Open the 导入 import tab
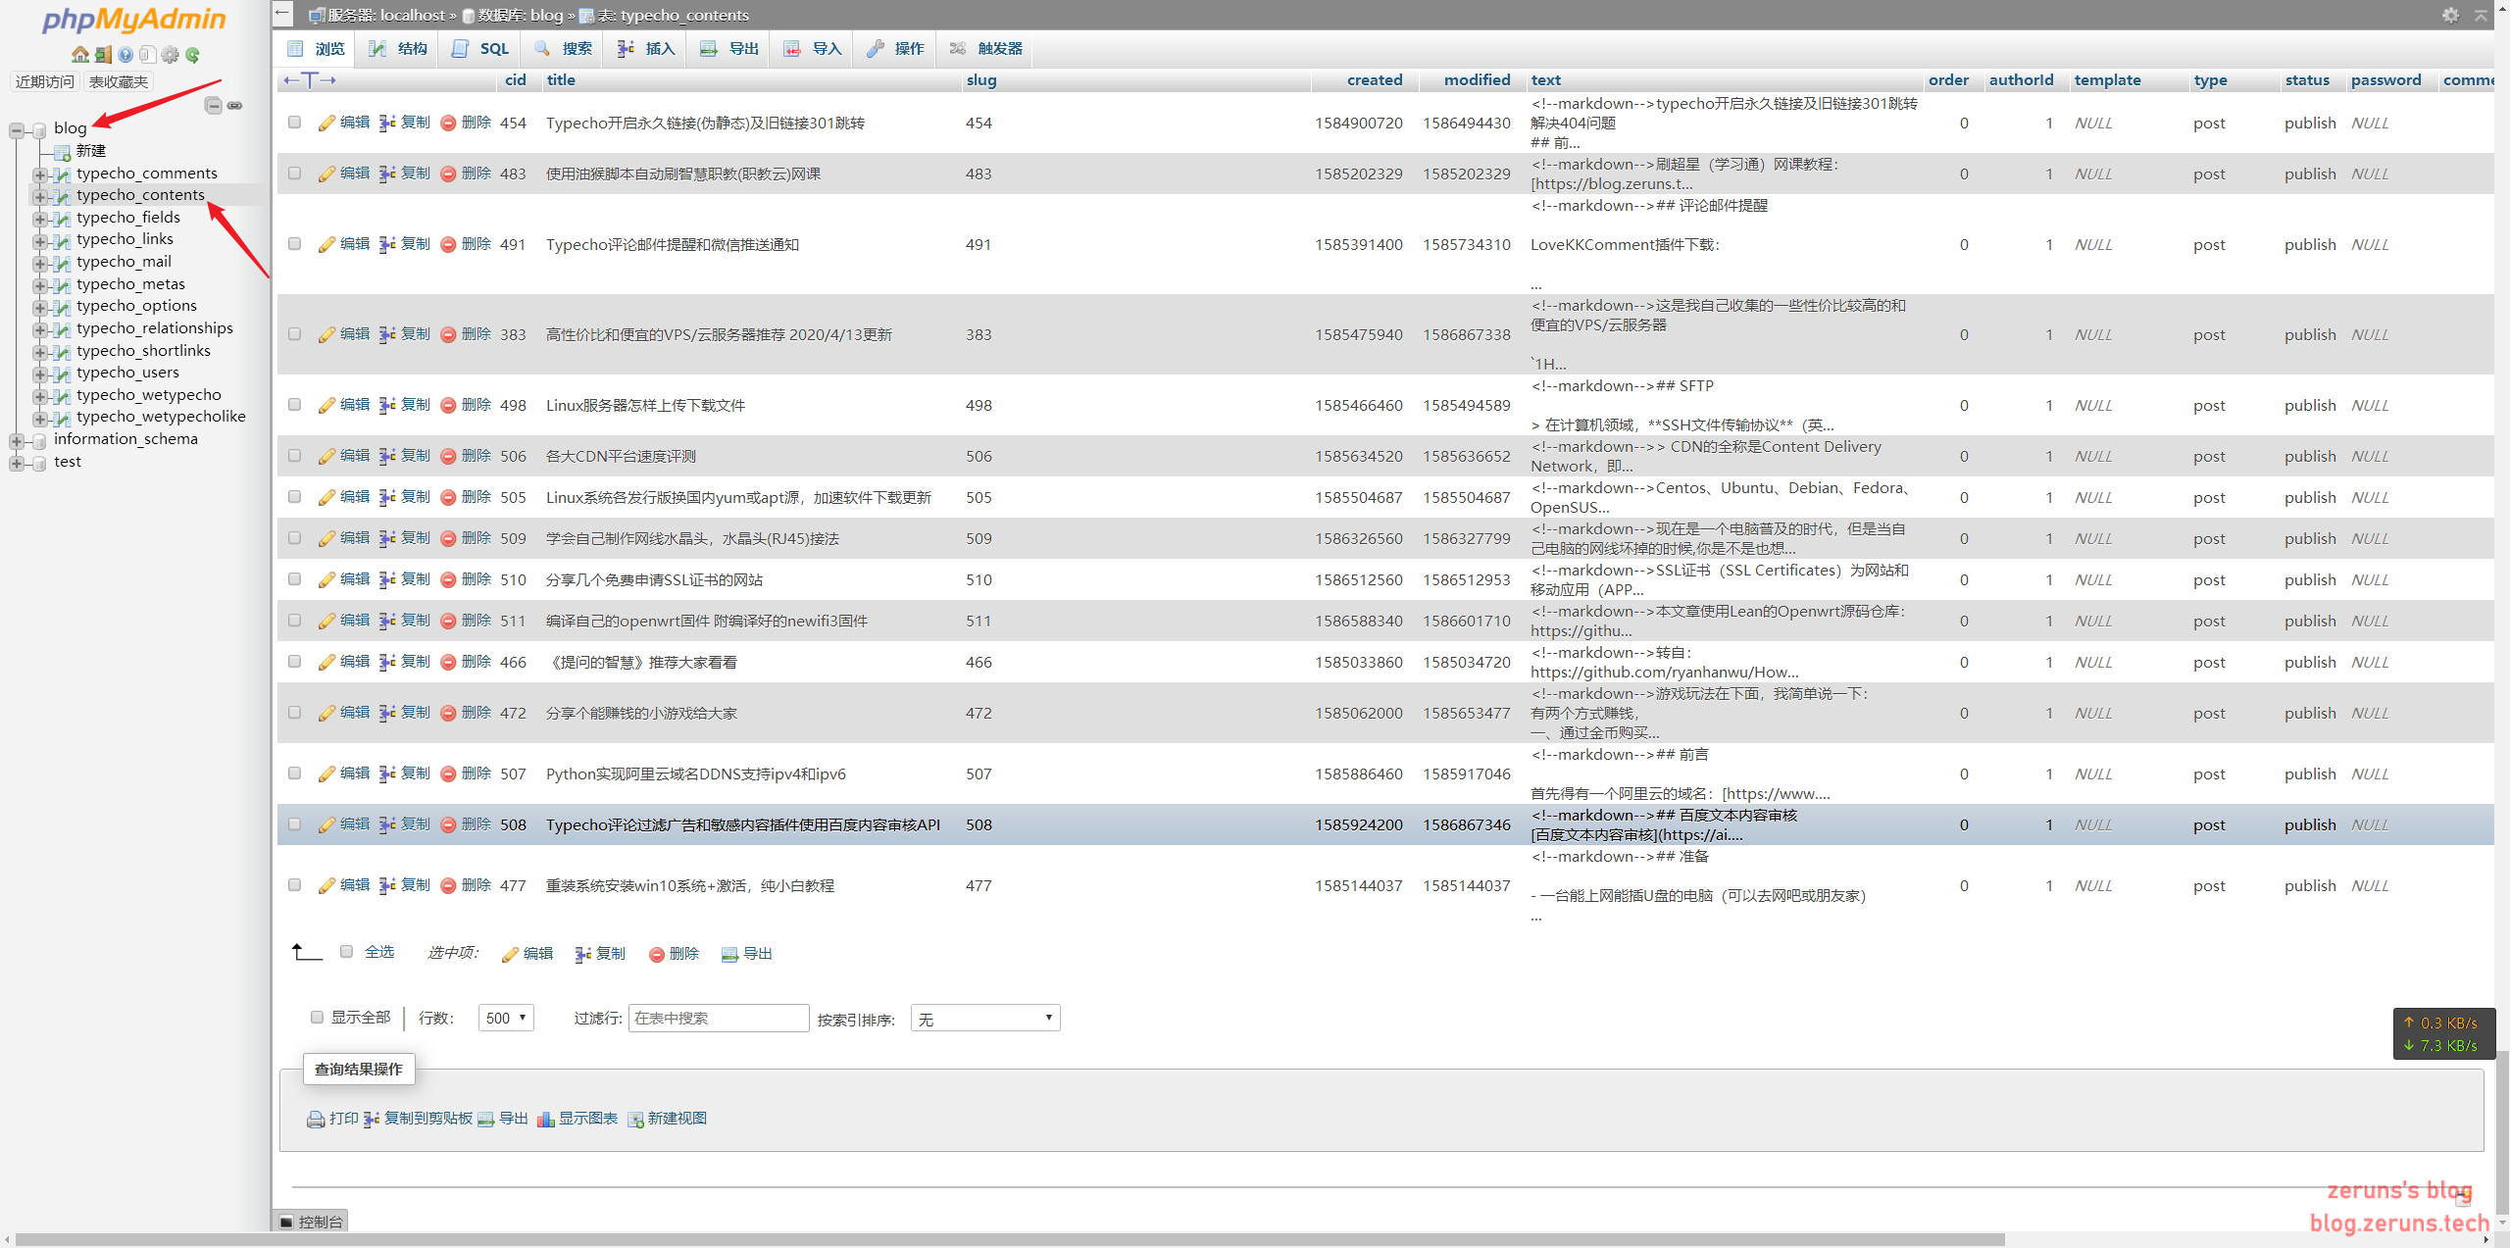The width and height of the screenshot is (2510, 1248). 812,49
